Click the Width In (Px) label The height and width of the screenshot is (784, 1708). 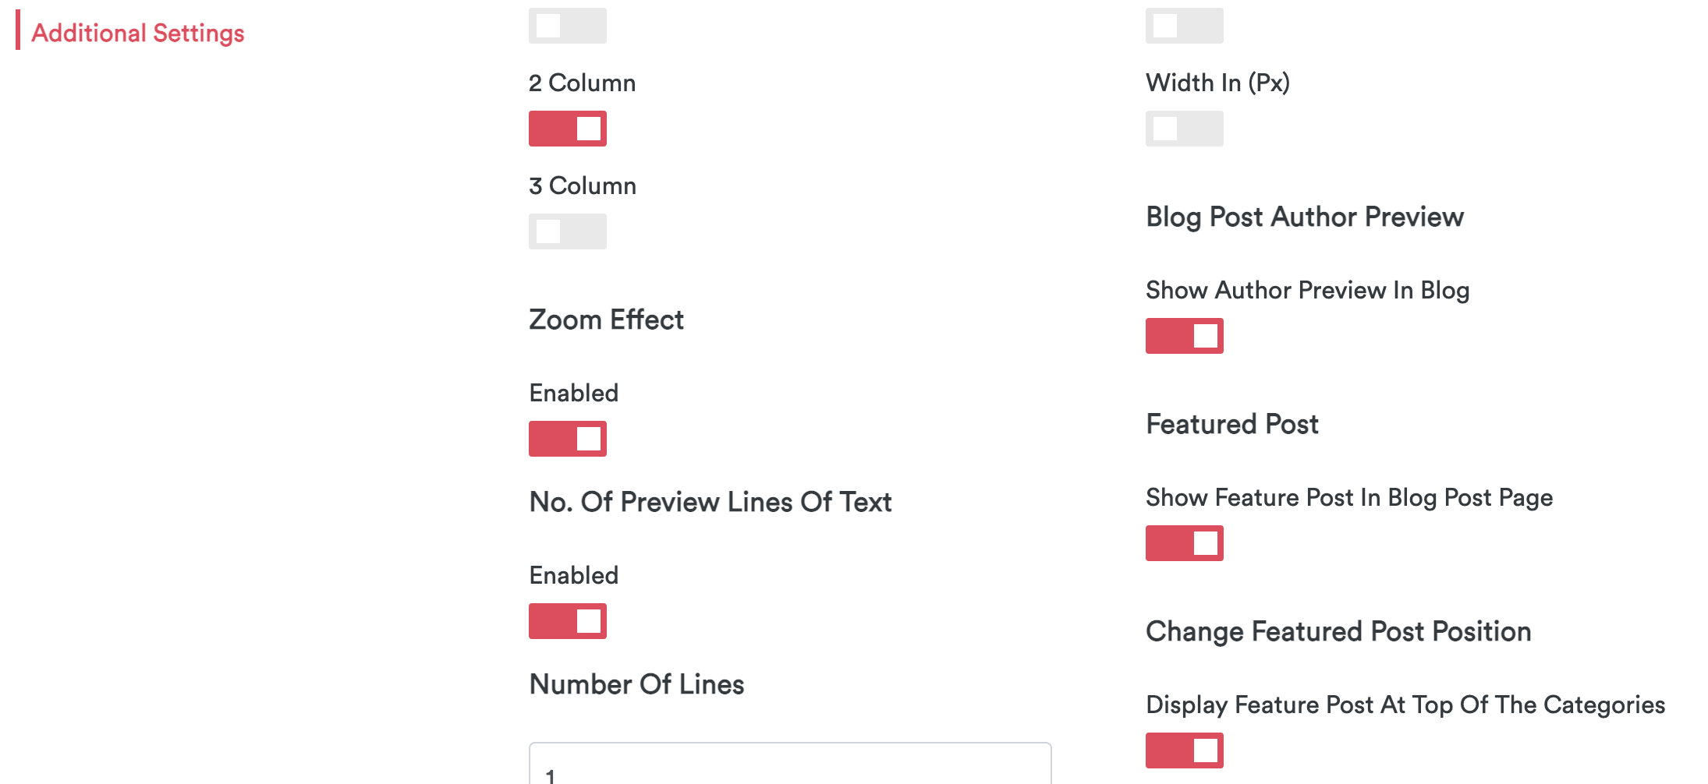pos(1217,83)
